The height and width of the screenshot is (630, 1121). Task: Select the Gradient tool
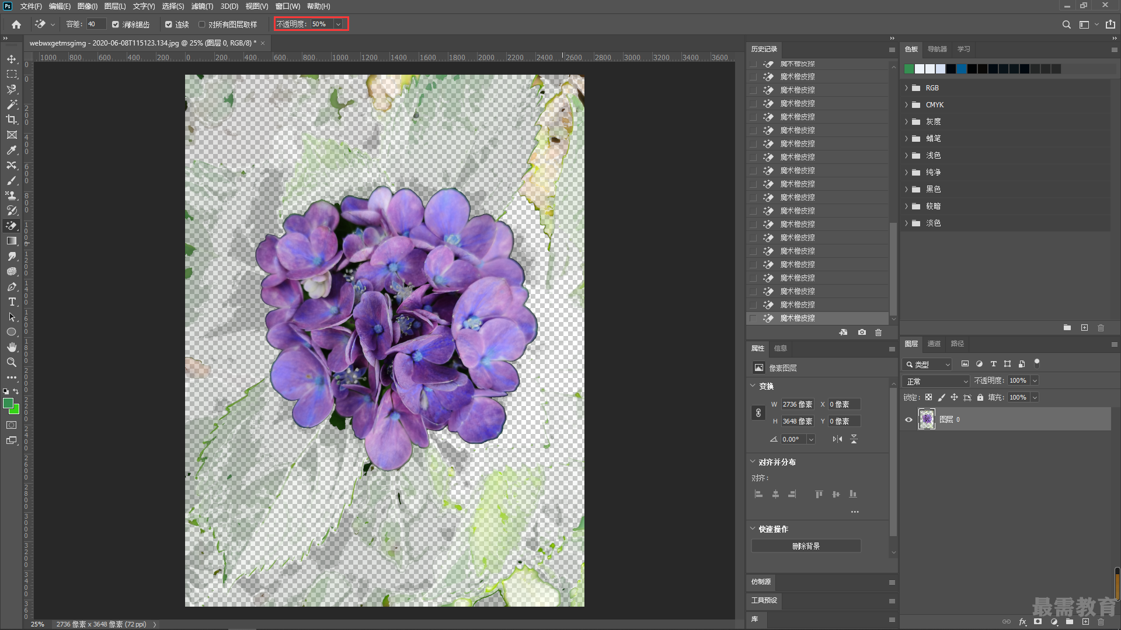12,241
